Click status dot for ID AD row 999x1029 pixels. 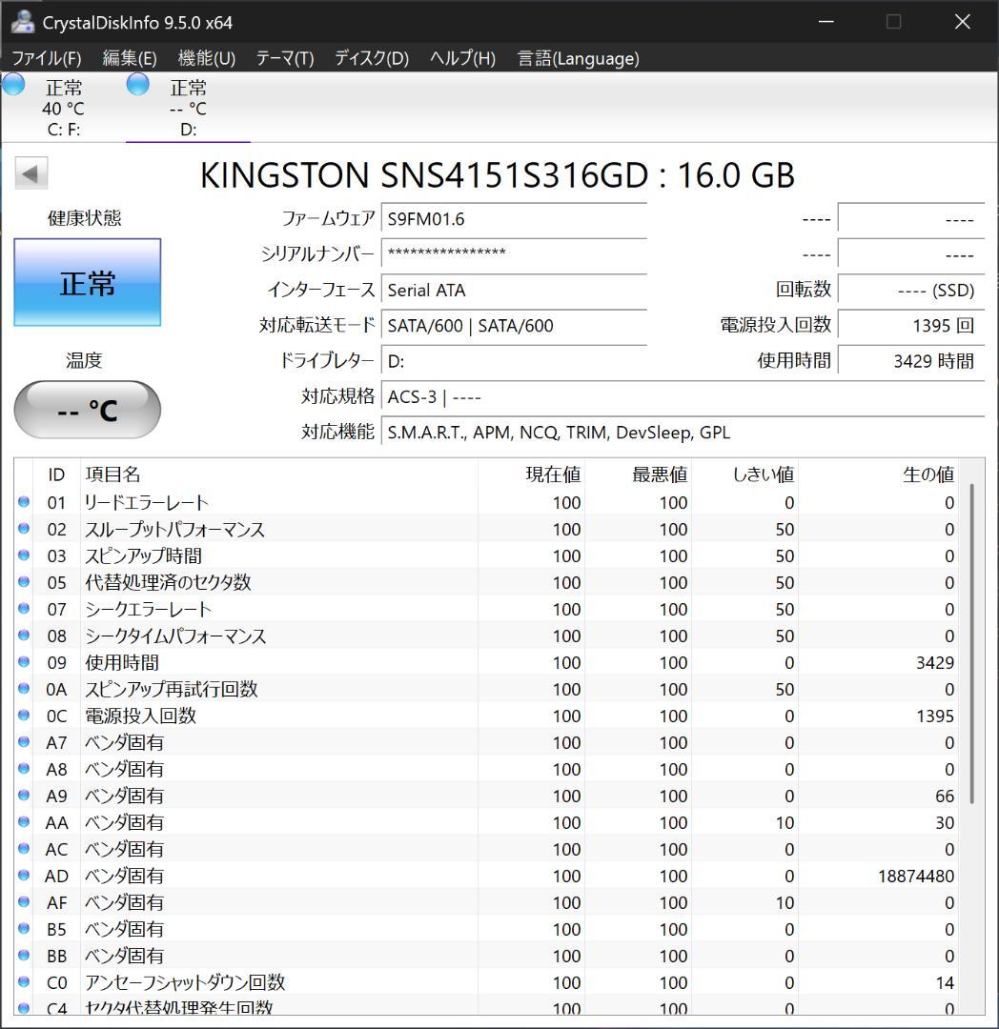24,875
